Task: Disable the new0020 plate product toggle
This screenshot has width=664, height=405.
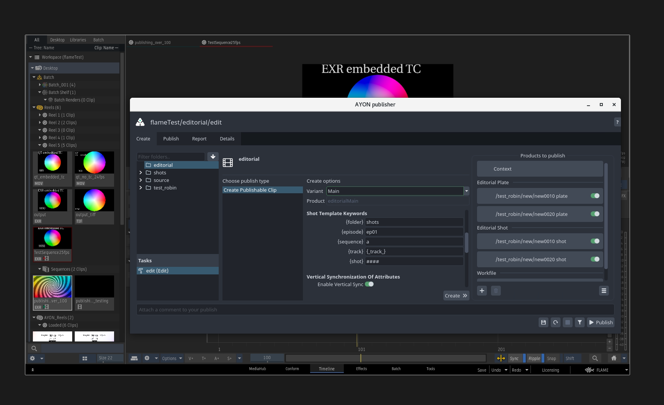Action: point(595,214)
